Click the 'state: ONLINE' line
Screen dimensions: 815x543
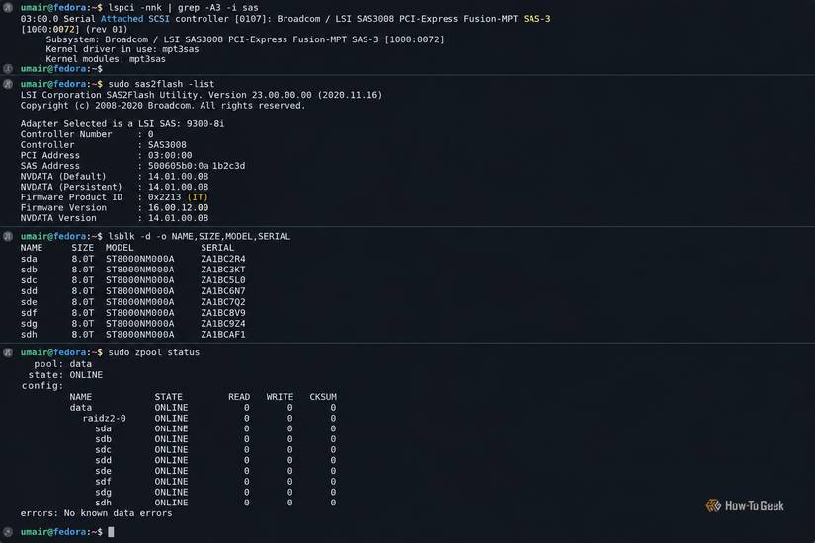(65, 375)
